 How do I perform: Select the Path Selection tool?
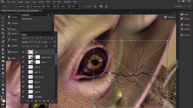3,81
